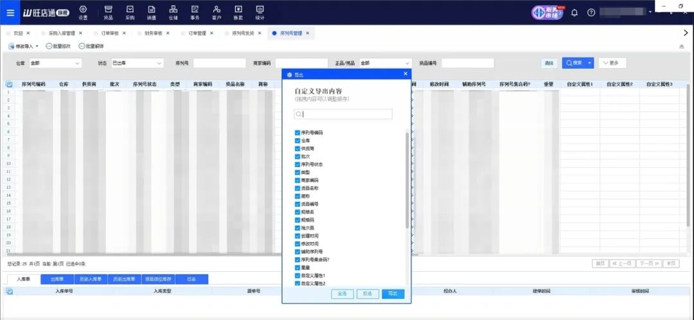This screenshot has height=320, width=694.
Task: Select the 出库单 bottom tab
Action: click(57, 280)
